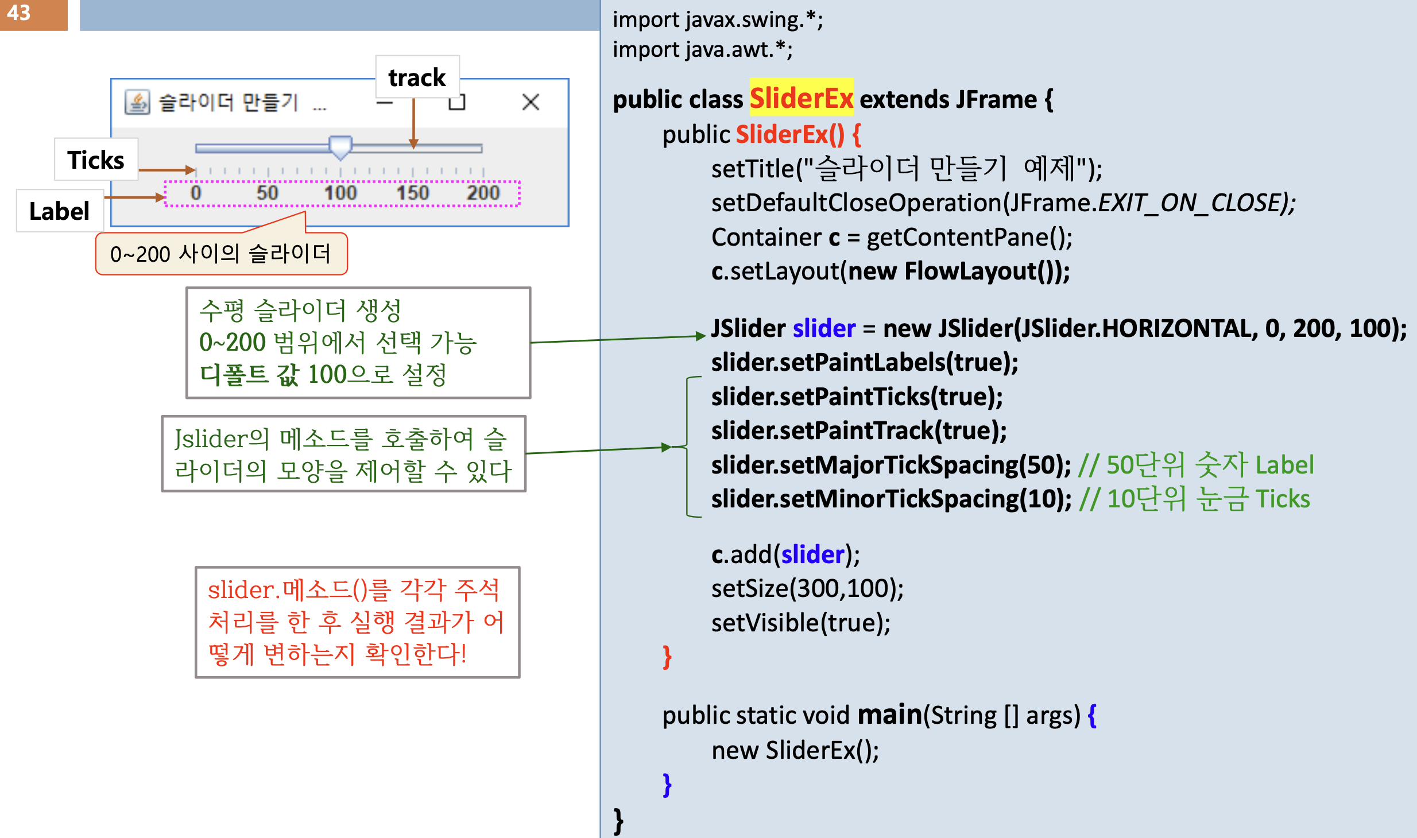Click the 200 label under slider
This screenshot has height=838, width=1417.
[483, 193]
